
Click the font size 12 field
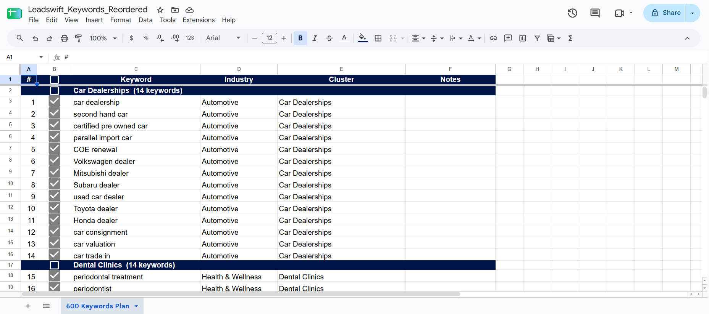(270, 38)
